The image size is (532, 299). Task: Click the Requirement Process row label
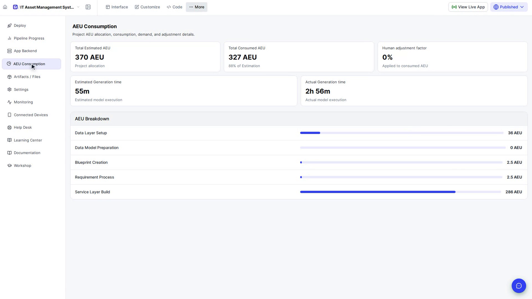[94, 177]
